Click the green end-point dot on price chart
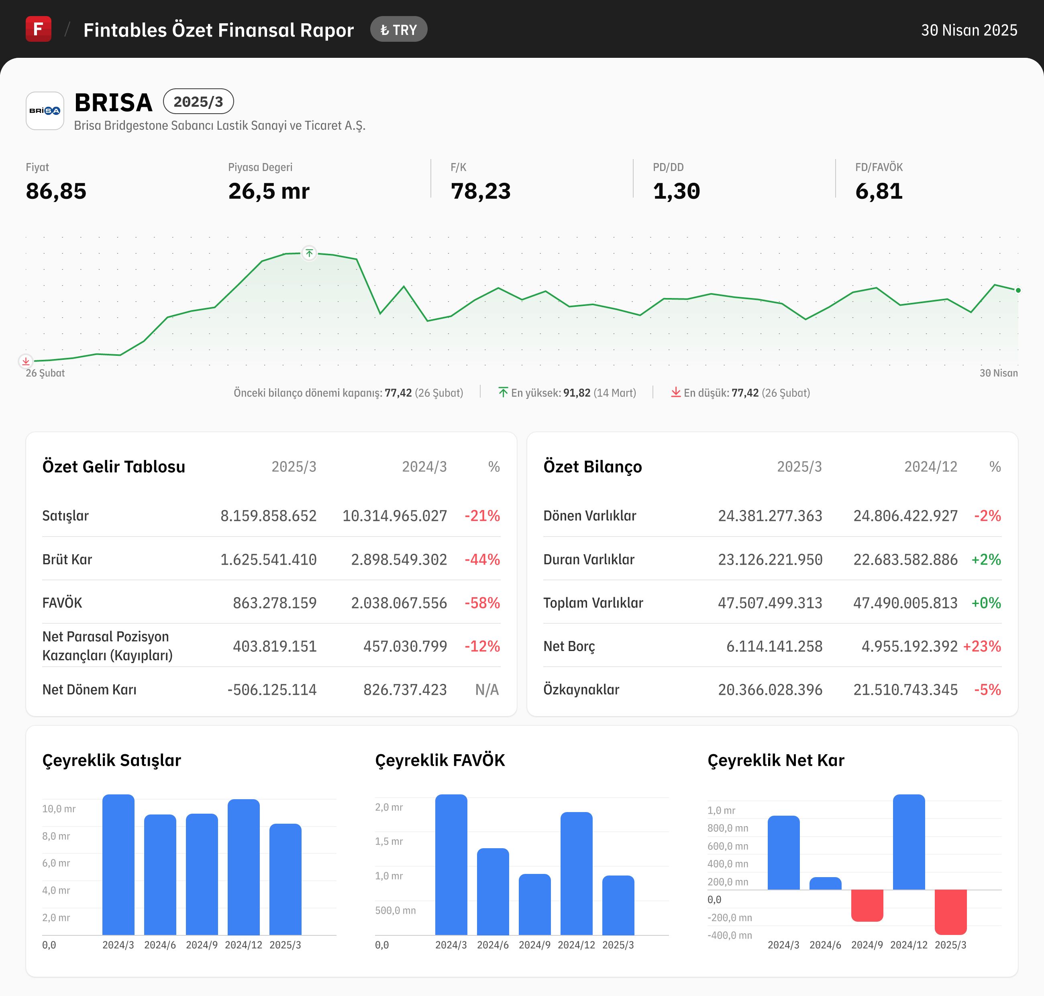This screenshot has width=1044, height=996. tap(1017, 290)
